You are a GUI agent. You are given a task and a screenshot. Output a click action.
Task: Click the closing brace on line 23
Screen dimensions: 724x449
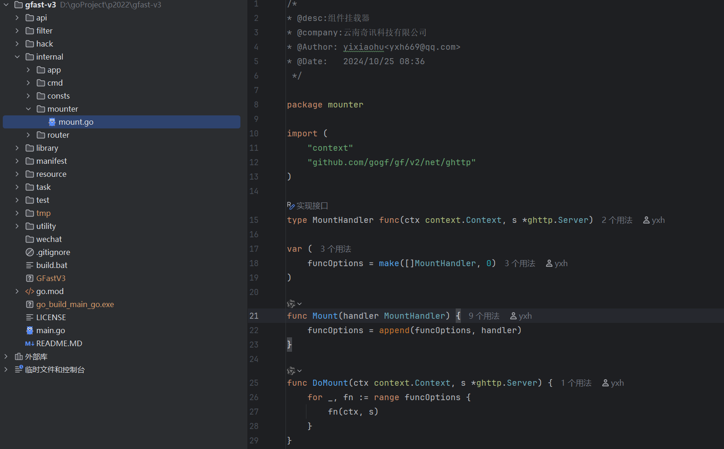tap(289, 345)
